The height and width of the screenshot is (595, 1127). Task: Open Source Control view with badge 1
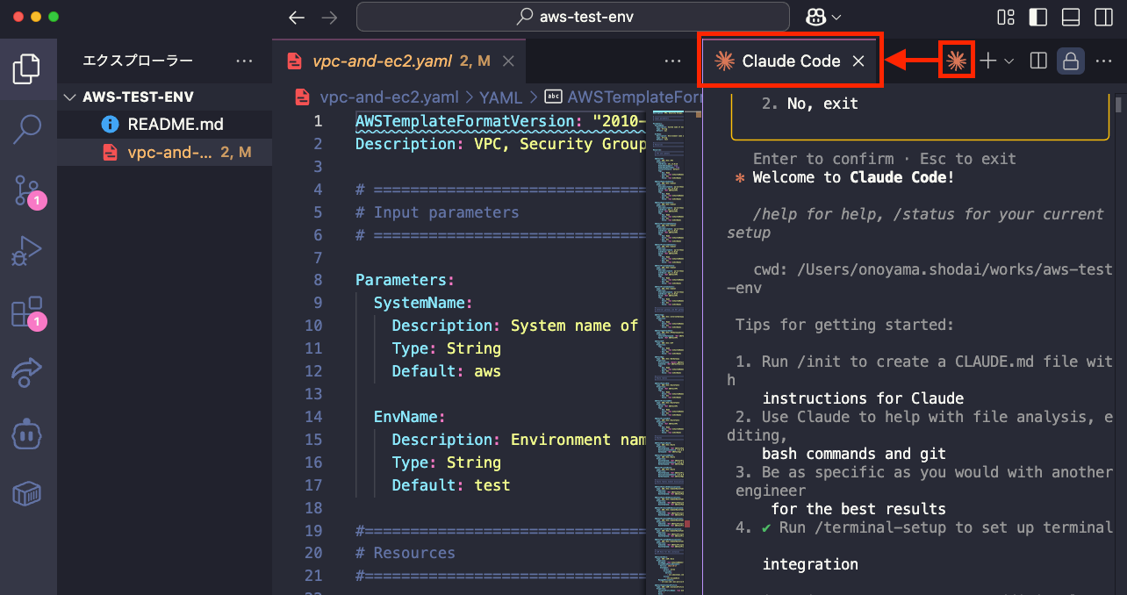tap(27, 190)
